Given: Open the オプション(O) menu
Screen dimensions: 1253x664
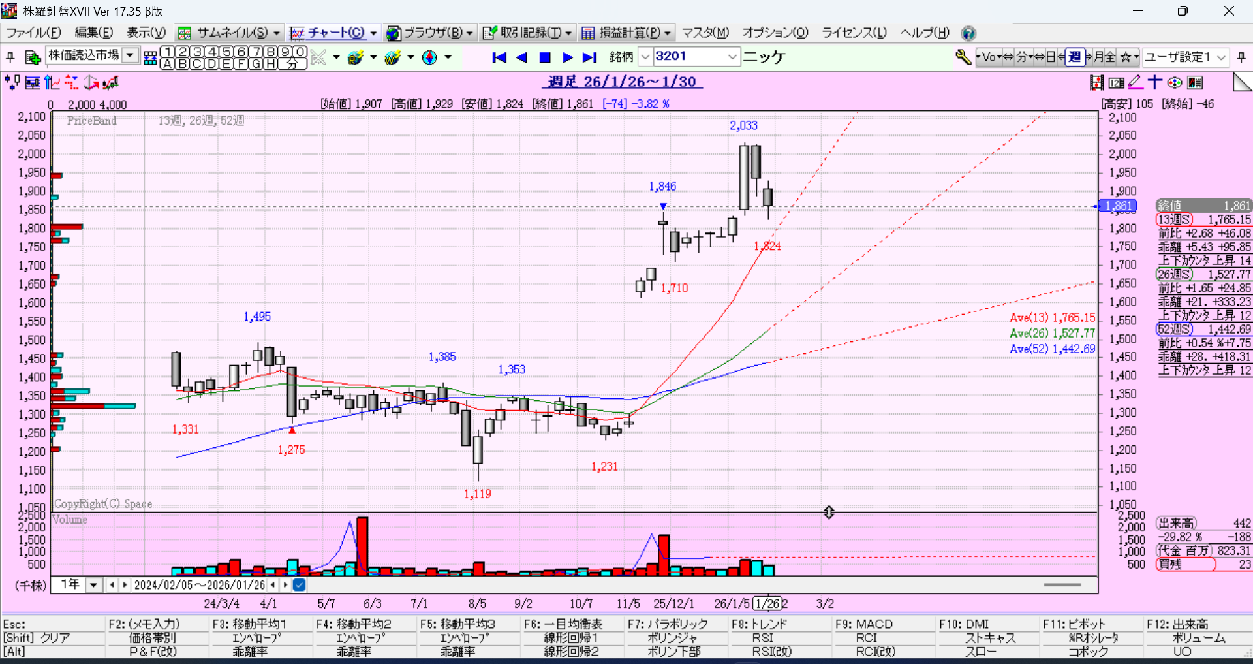Looking at the screenshot, I should [775, 33].
